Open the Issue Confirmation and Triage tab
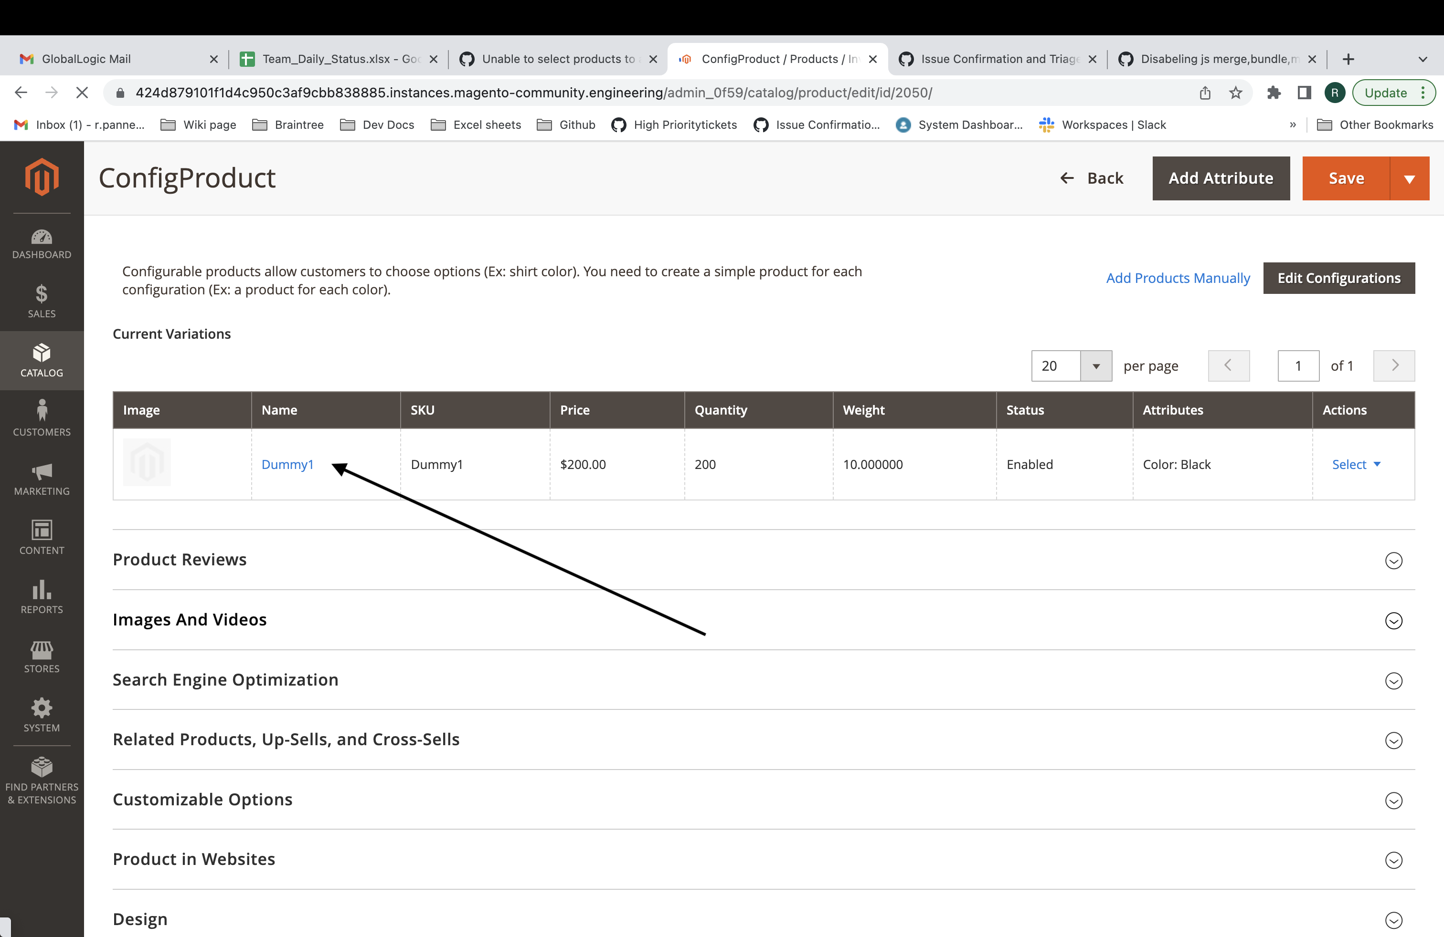The width and height of the screenshot is (1444, 937). (995, 59)
